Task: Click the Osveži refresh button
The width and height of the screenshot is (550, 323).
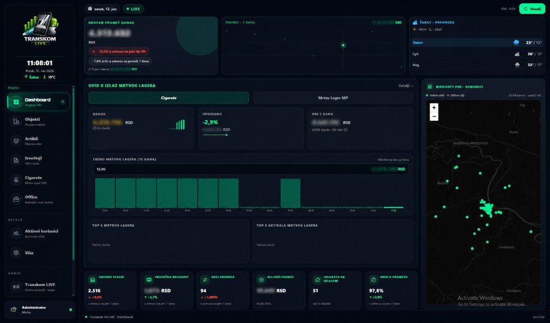Action: (x=532, y=9)
